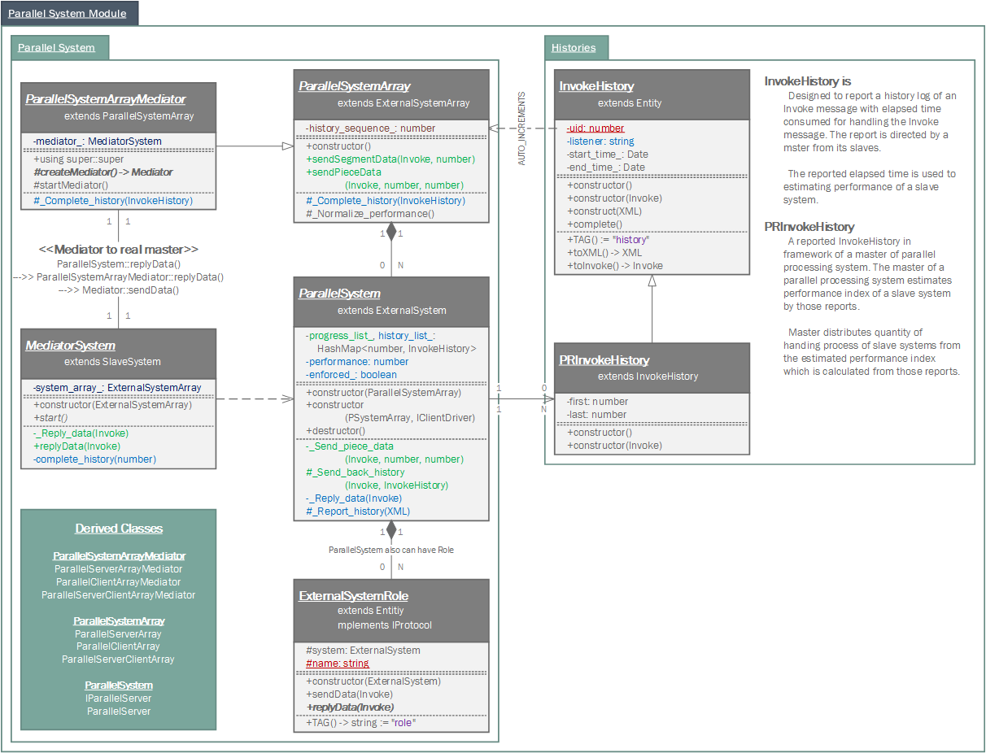Click the 'extends SlaveSystem' subtitle
The image size is (986, 753).
[112, 362]
